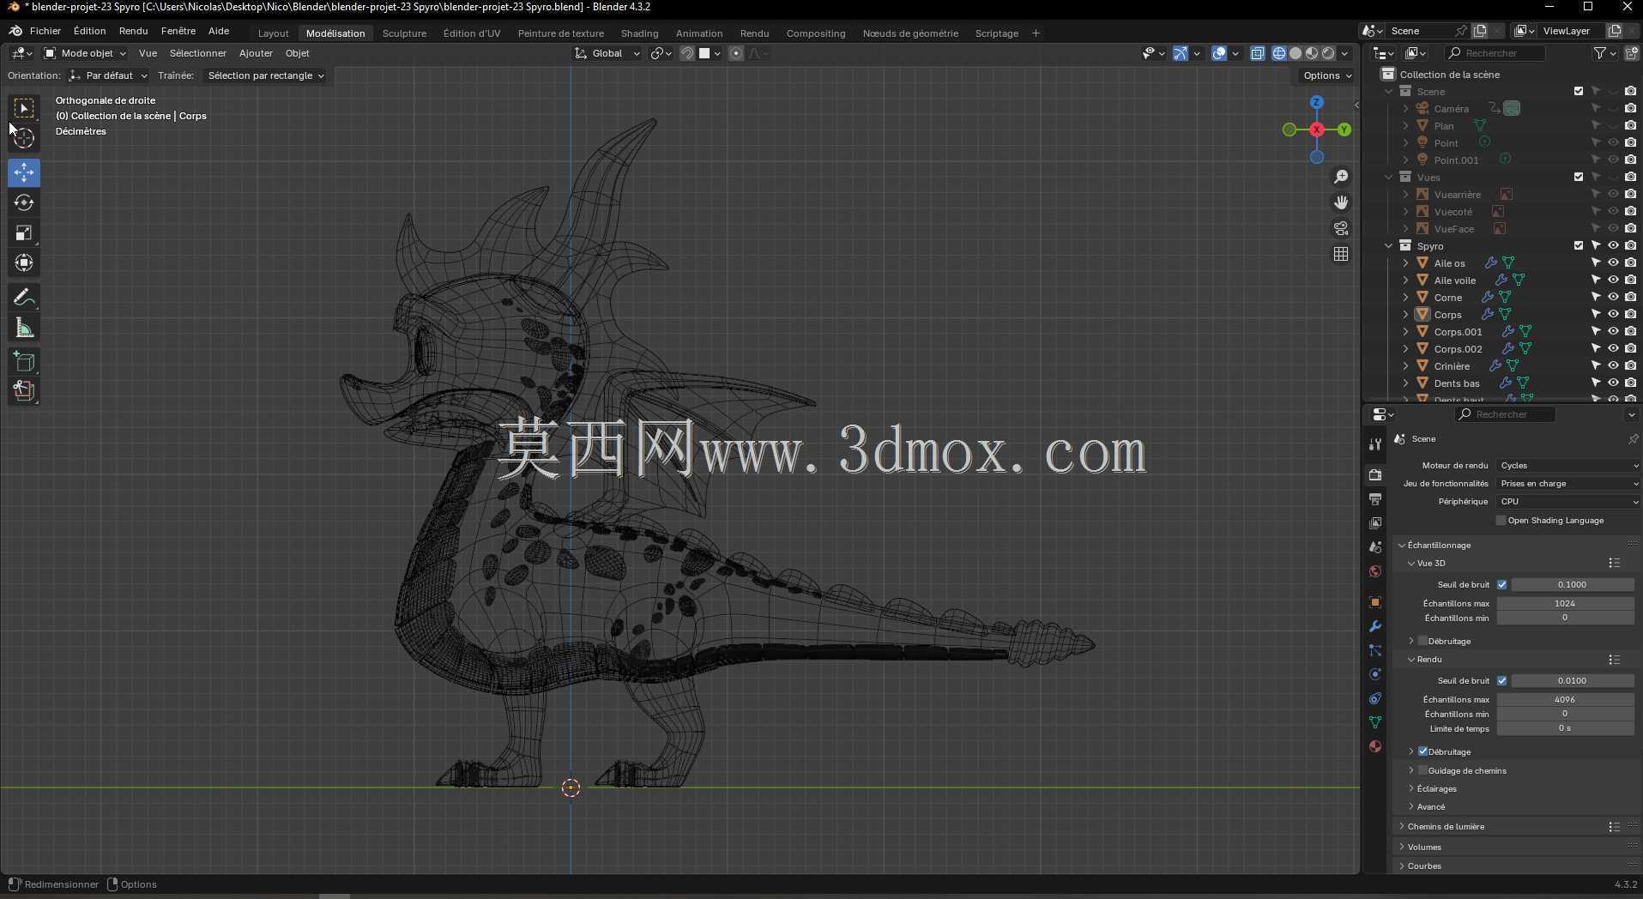Click the Échantillons max 1024 field

pyautogui.click(x=1565, y=604)
